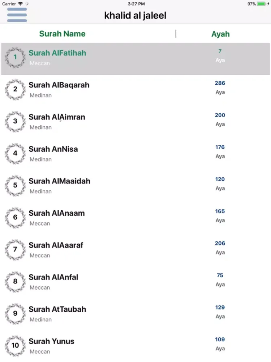Open Surah AlAnaam
This screenshot has height=362, width=271.
point(57,213)
